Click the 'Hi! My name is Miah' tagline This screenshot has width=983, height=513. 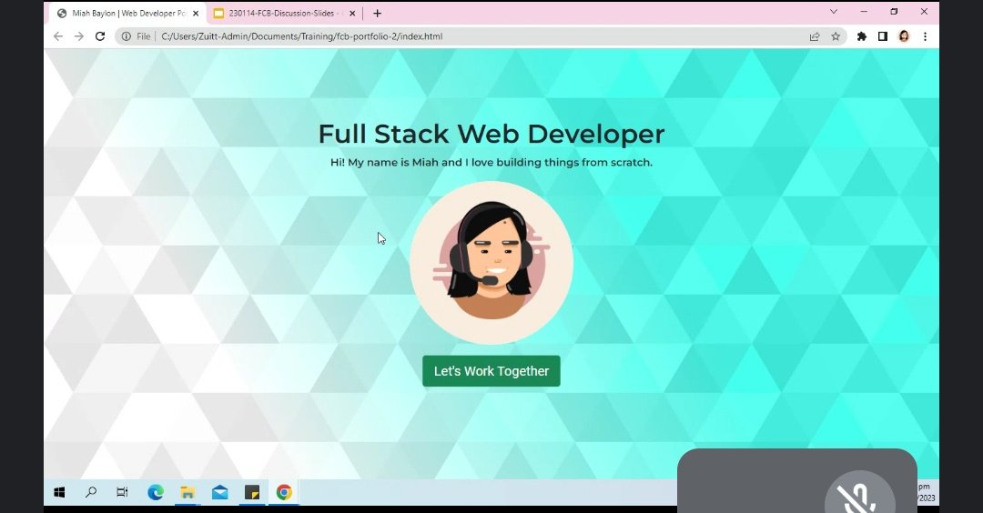tap(491, 162)
